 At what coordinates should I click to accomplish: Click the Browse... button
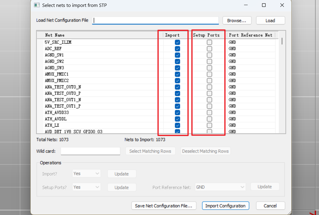click(x=237, y=21)
